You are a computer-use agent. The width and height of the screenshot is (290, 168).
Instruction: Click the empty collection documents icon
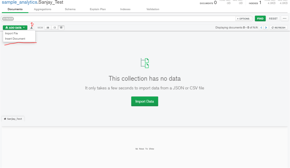coord(145,63)
